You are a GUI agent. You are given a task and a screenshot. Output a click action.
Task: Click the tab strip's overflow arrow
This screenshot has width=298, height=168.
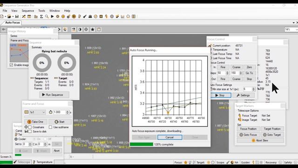[294, 22]
